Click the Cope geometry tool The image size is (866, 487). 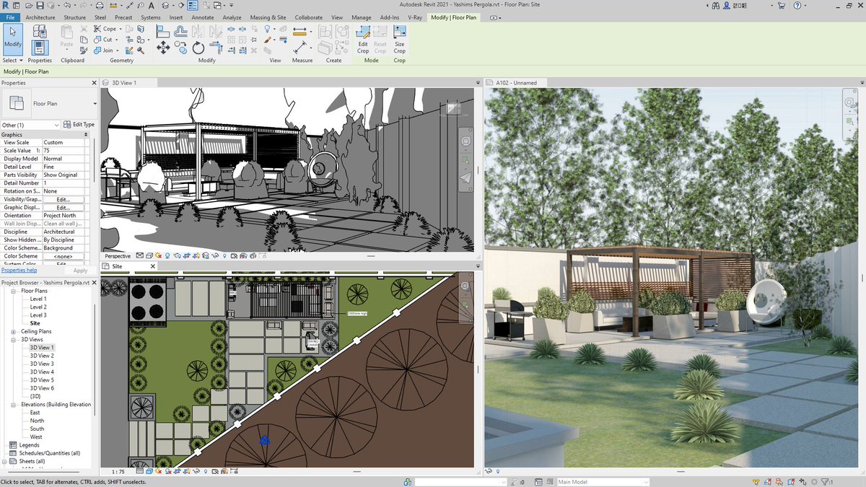click(106, 29)
